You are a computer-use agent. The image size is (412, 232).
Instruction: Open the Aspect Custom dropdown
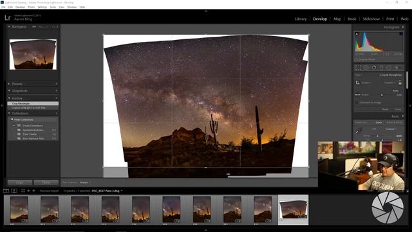click(390, 82)
